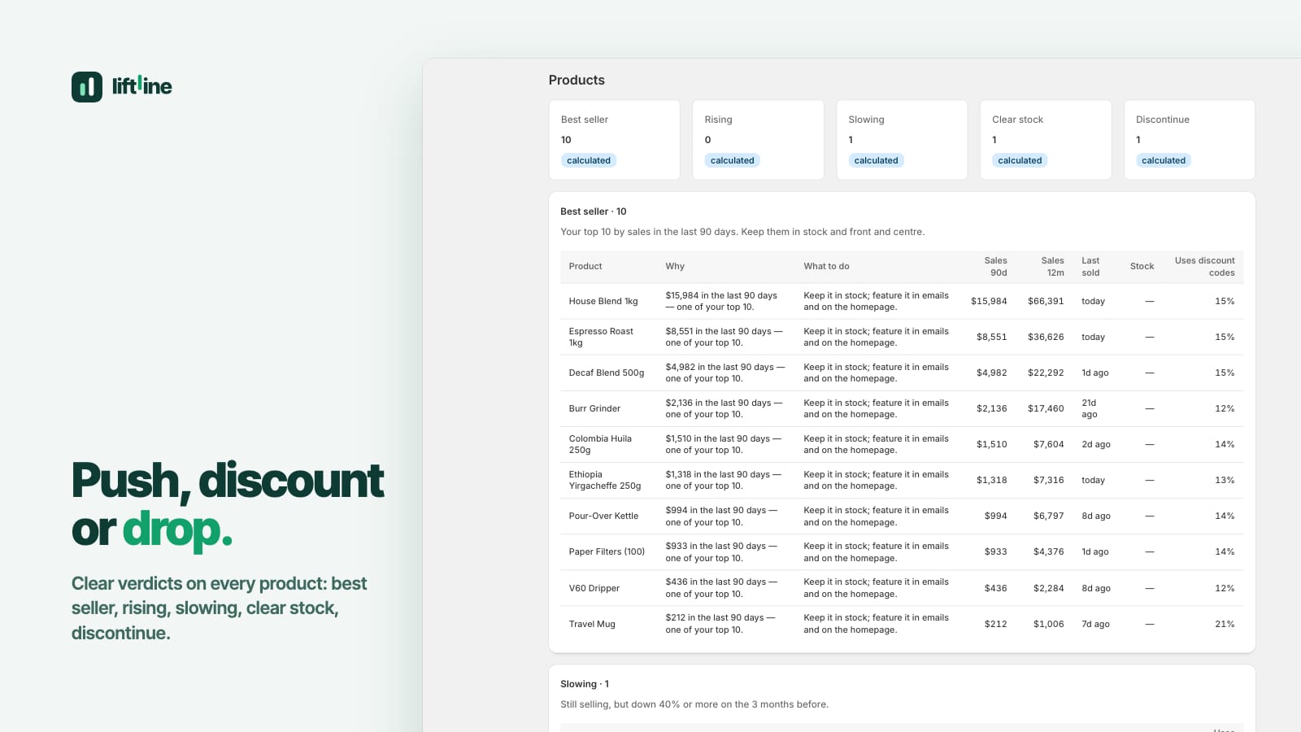Click the 21% discount code value
This screenshot has width=1301, height=732.
tap(1225, 624)
